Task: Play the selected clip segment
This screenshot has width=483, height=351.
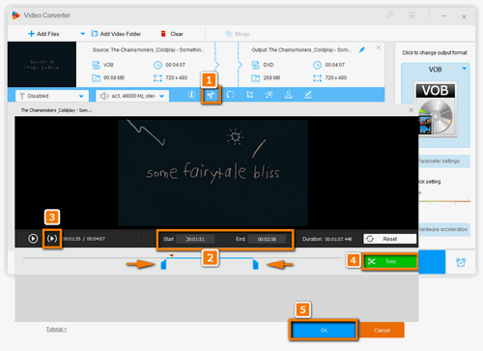Action: (x=52, y=239)
